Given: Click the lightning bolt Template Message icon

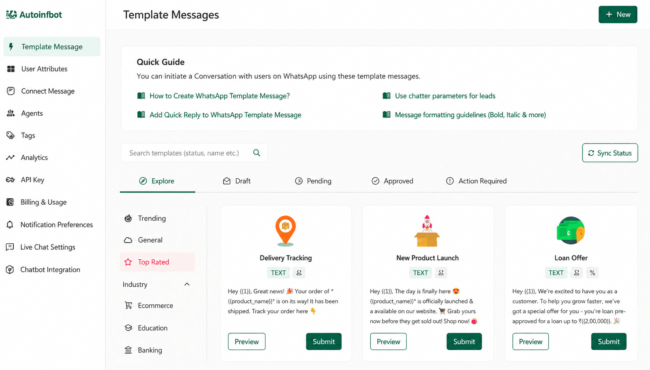Looking at the screenshot, I should [11, 47].
